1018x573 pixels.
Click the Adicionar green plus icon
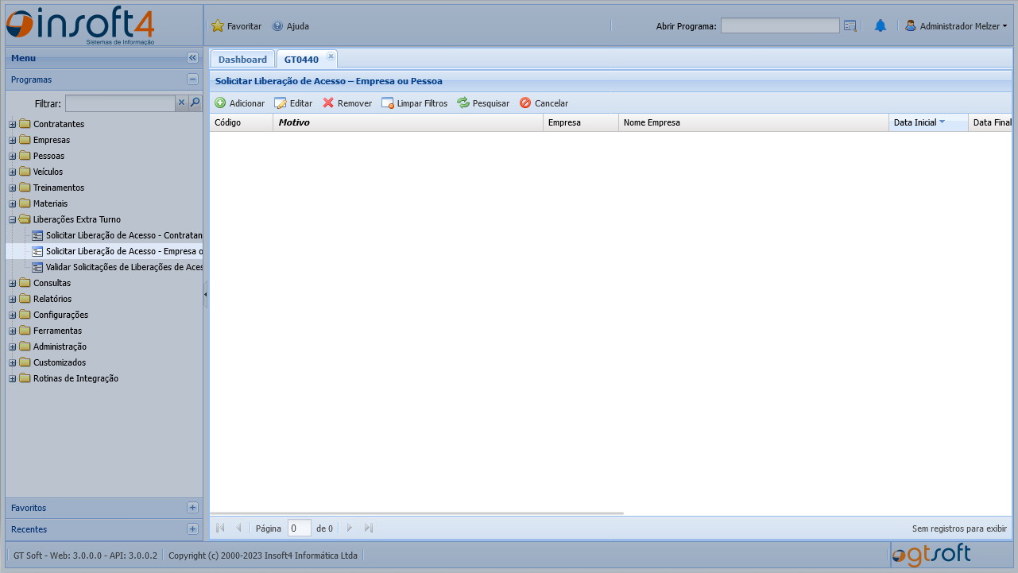coord(220,103)
